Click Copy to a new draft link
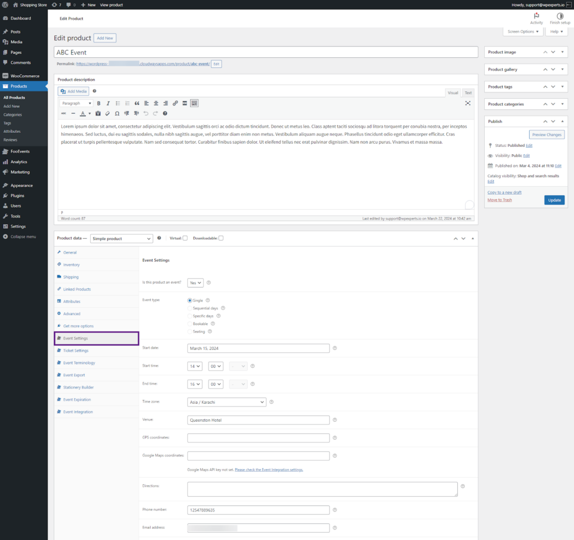Viewport: 574px width, 540px height. coord(504,192)
